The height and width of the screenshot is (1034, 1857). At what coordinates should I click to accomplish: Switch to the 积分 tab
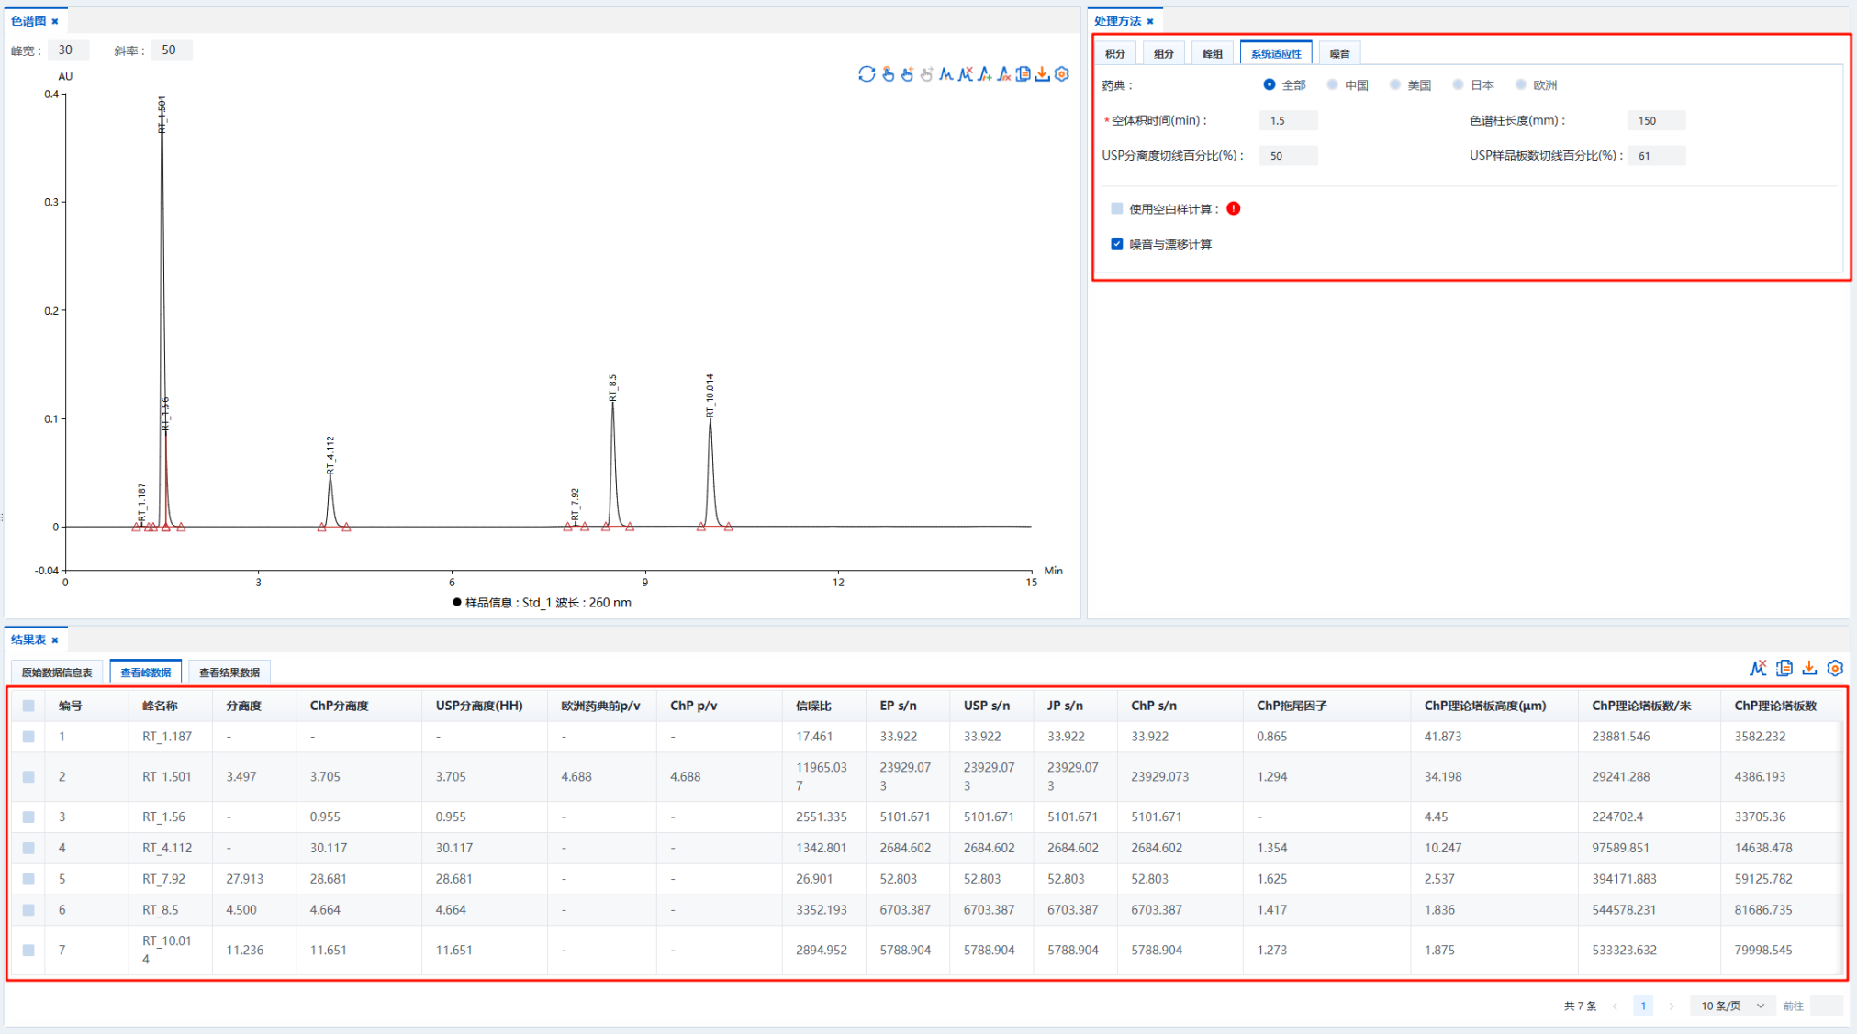[x=1114, y=53]
